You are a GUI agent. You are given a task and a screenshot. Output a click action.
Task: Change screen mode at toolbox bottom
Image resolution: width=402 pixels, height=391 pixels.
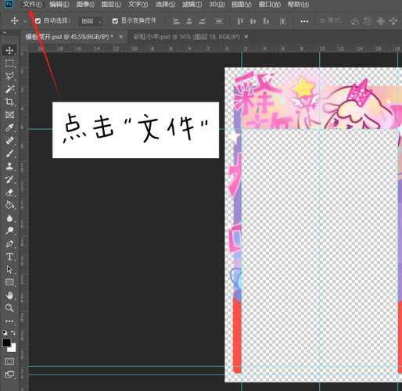(x=9, y=375)
